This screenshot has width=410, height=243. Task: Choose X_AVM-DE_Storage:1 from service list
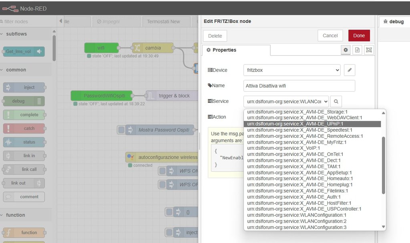pyautogui.click(x=312, y=112)
